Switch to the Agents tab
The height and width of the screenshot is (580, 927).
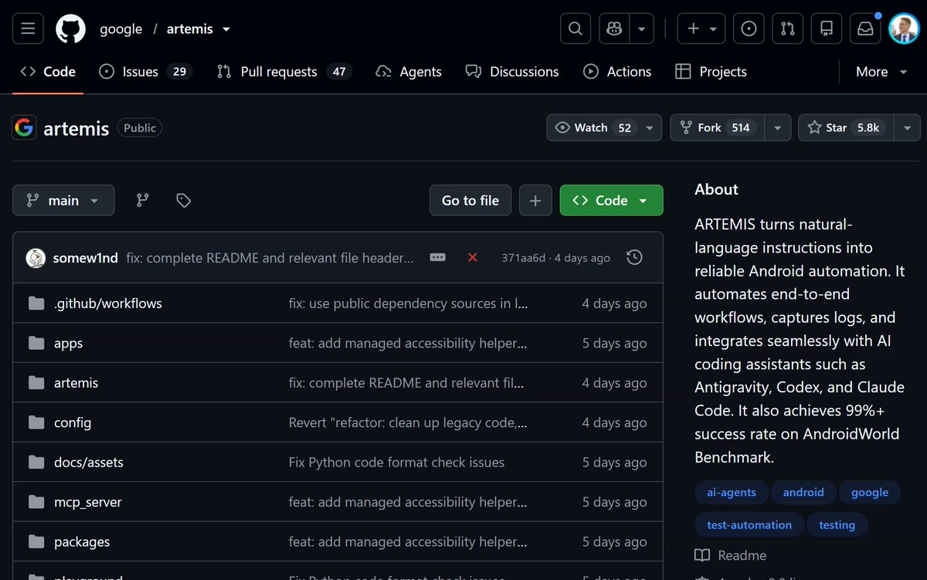click(x=409, y=71)
